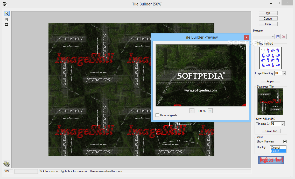The width and height of the screenshot is (295, 179).
Task: Maximize the Tile Builder window
Action: click(x=278, y=3)
